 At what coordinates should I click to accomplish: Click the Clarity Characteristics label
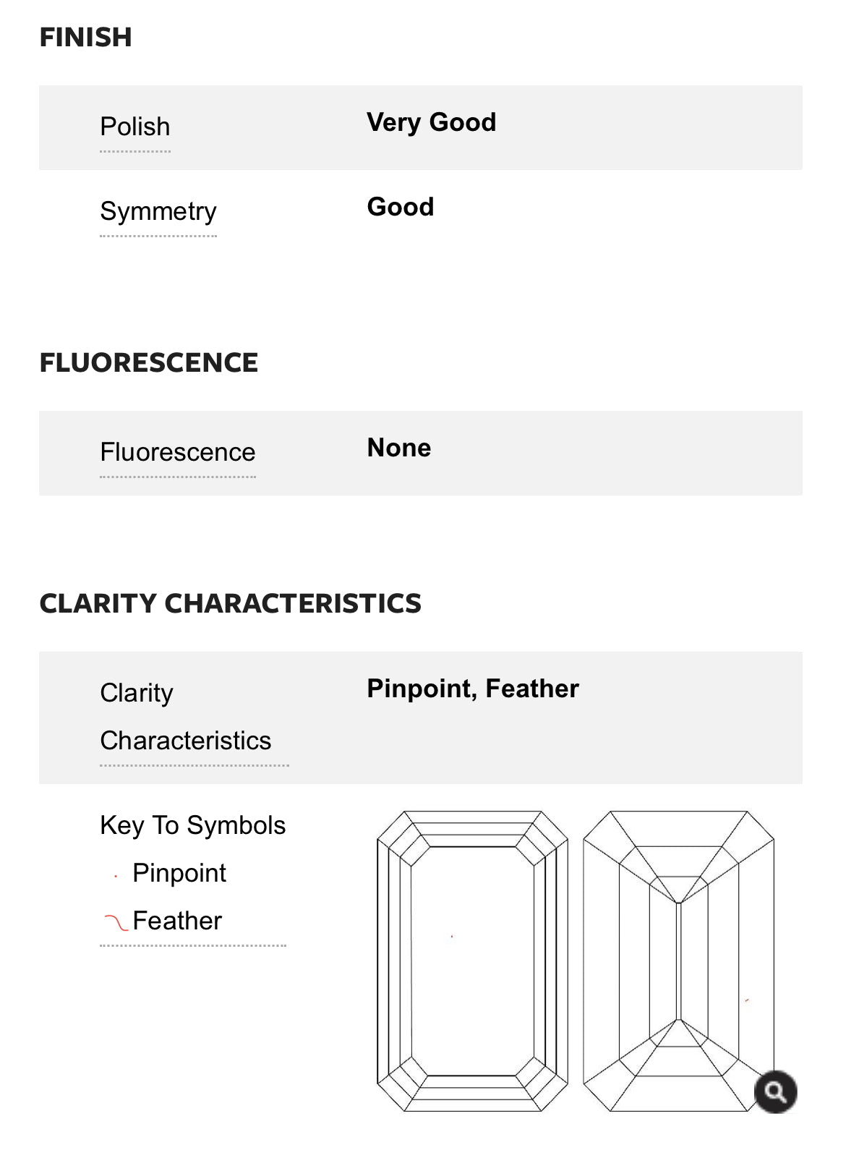(x=186, y=717)
